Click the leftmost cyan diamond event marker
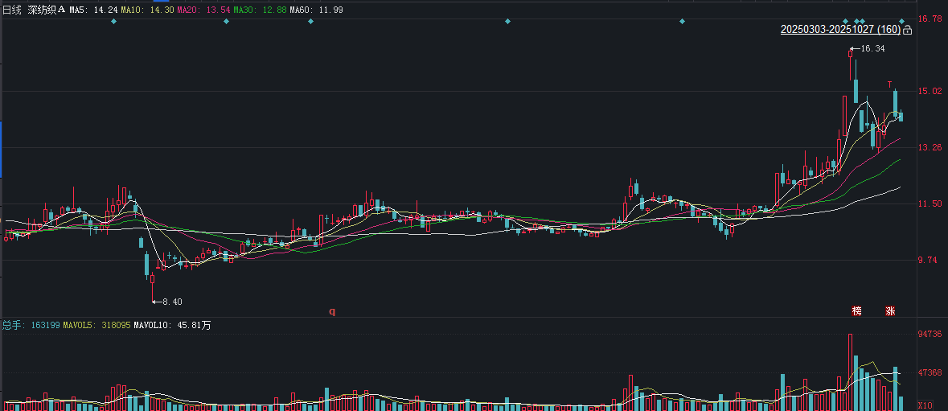948x411 pixels. (x=114, y=21)
